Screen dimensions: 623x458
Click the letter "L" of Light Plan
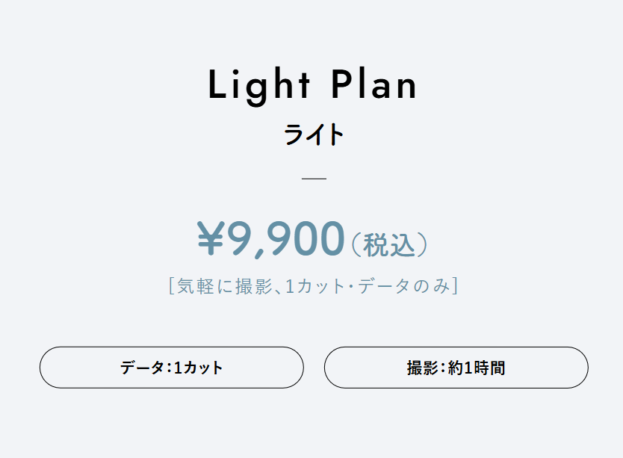217,84
